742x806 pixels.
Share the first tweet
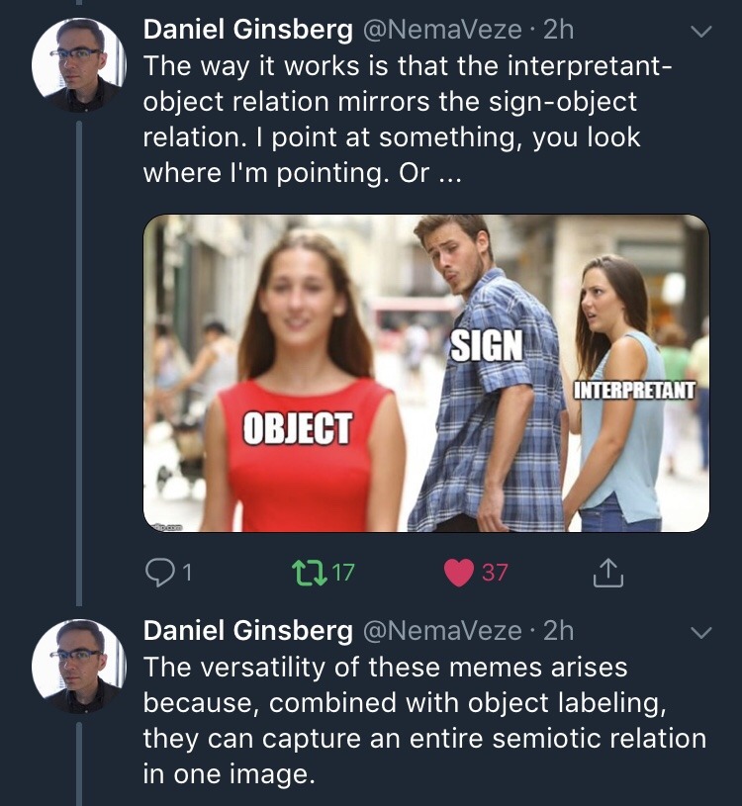click(x=607, y=572)
